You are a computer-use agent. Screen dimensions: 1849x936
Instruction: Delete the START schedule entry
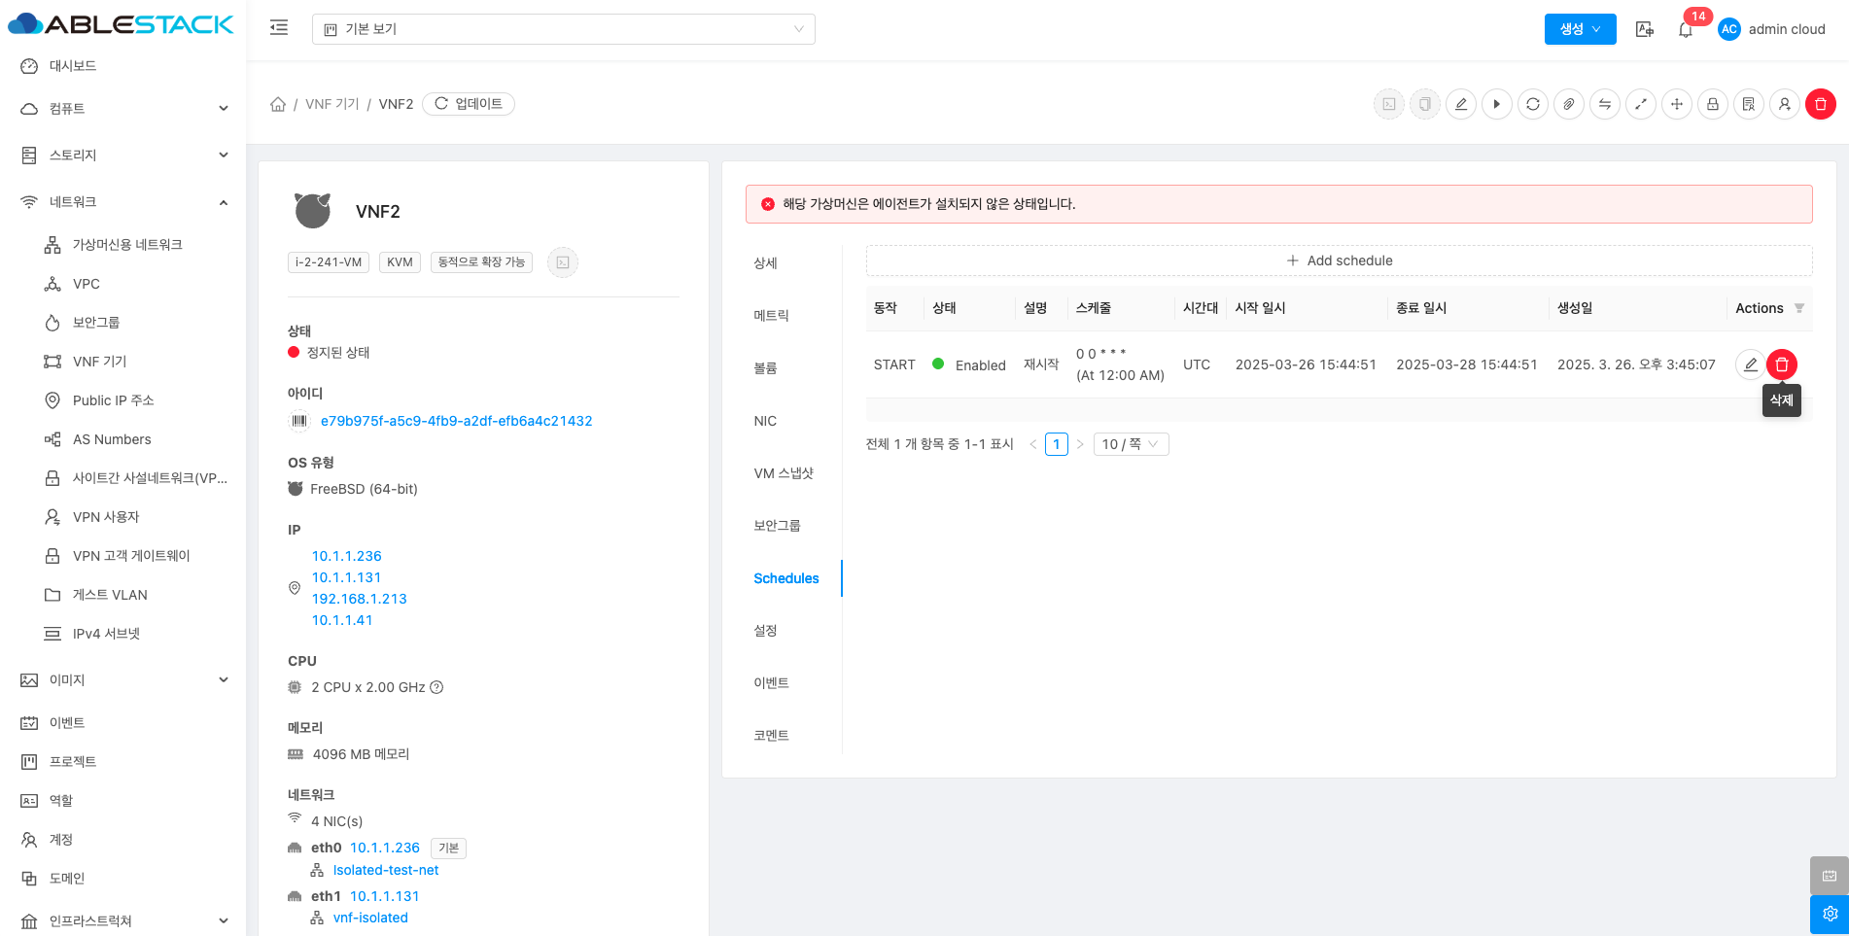pos(1781,364)
